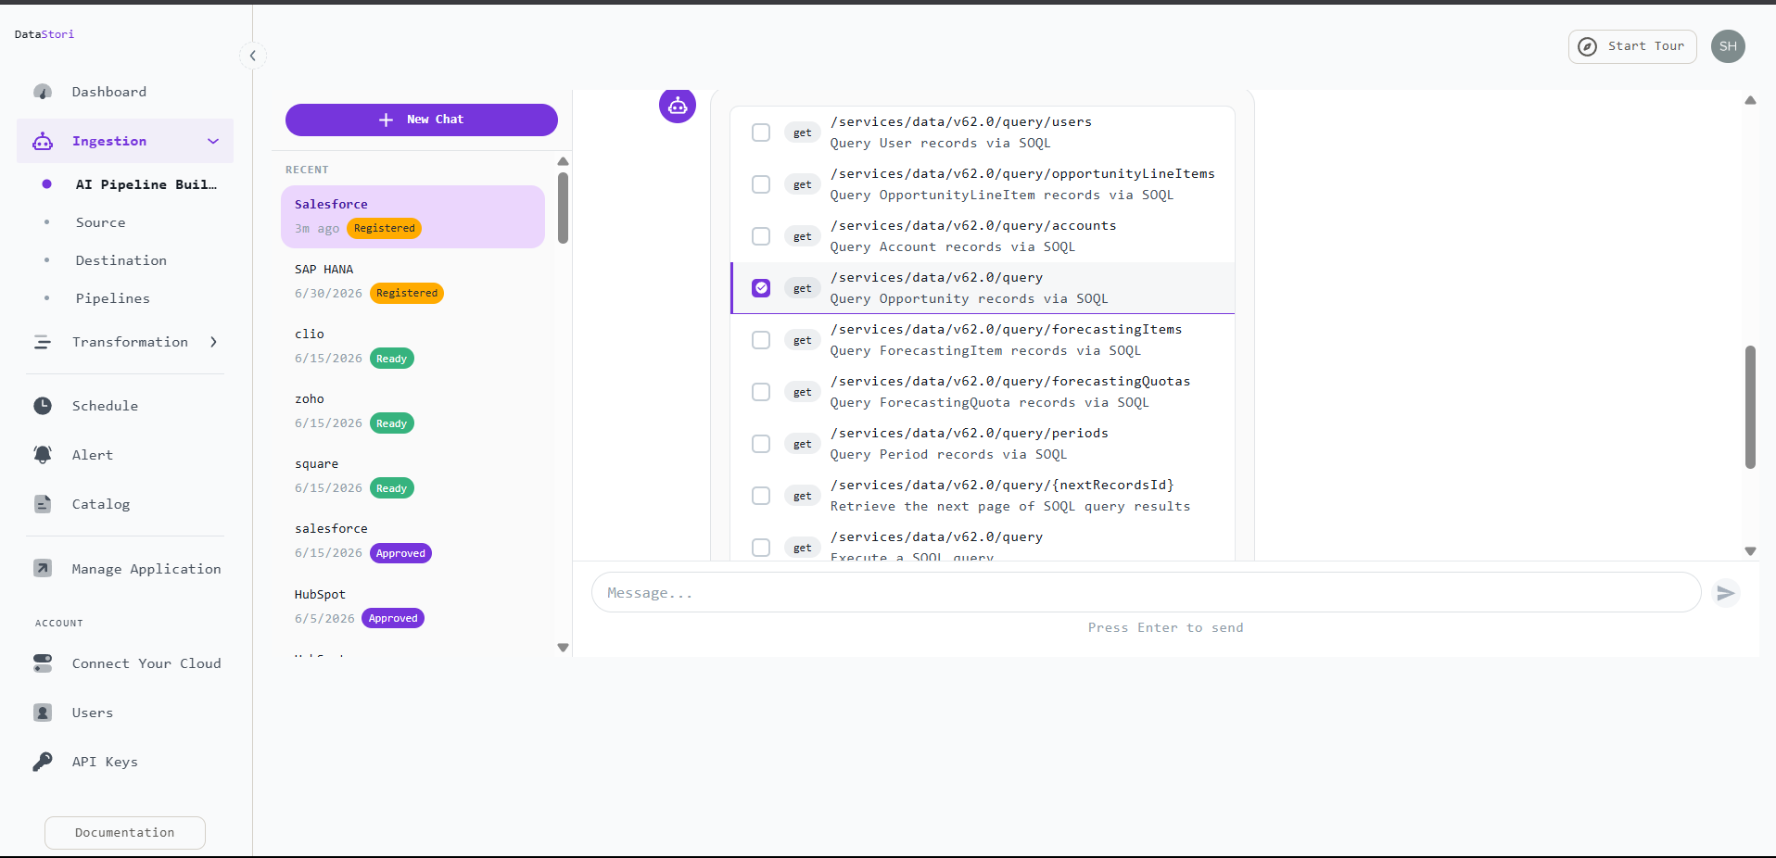Click Query Account records via SOQL text

(953, 247)
